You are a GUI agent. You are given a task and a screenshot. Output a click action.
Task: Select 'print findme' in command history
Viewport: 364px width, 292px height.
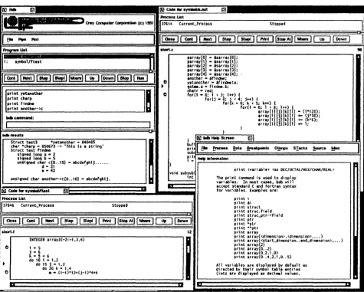click(21, 103)
